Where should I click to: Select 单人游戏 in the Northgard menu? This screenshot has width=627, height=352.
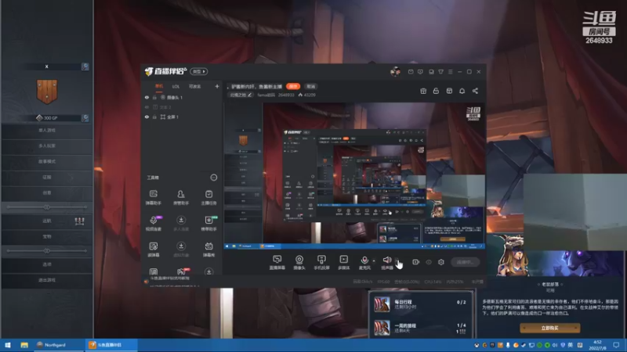click(x=47, y=130)
